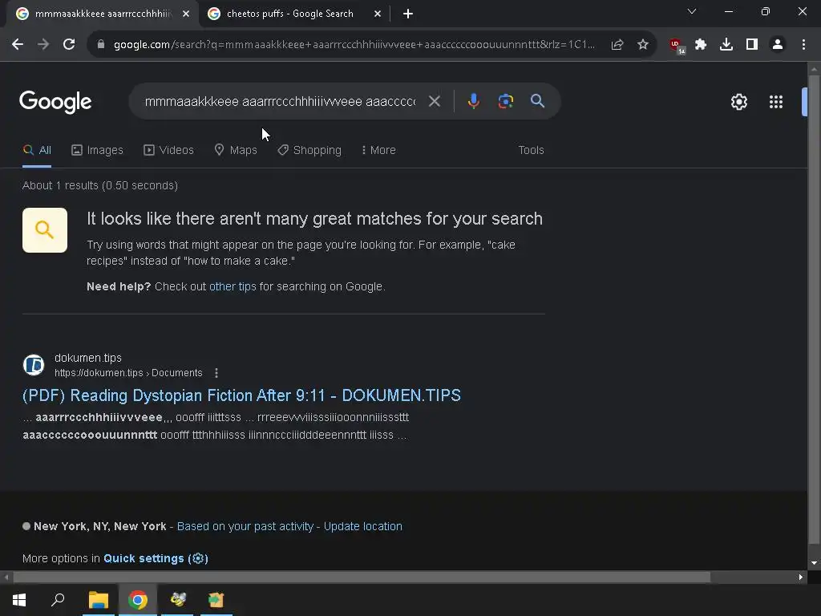
Task: Open the Windows Start menu
Action: pyautogui.click(x=19, y=600)
